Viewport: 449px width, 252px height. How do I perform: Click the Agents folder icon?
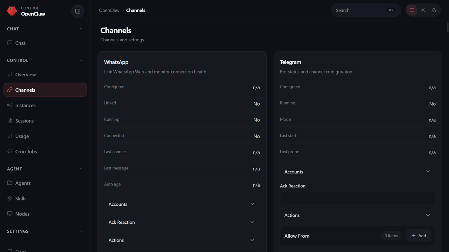coord(10,183)
